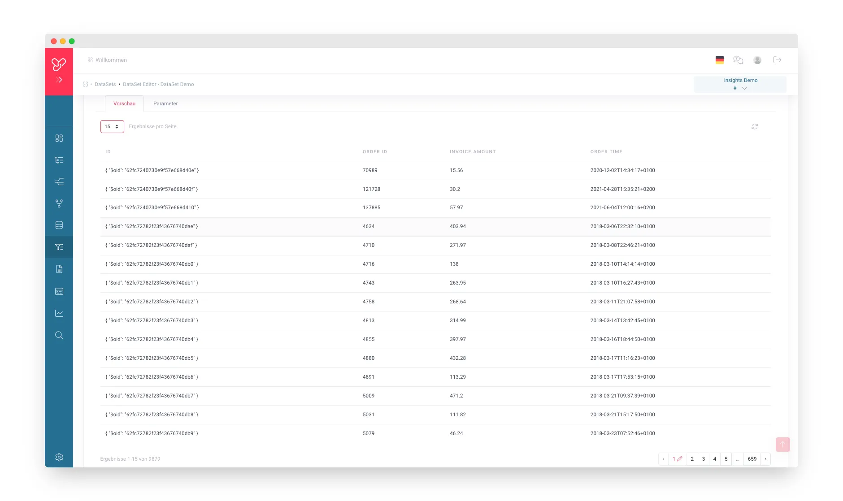Click the logout icon
Image resolution: width=843 pixels, height=501 pixels.
(x=778, y=60)
